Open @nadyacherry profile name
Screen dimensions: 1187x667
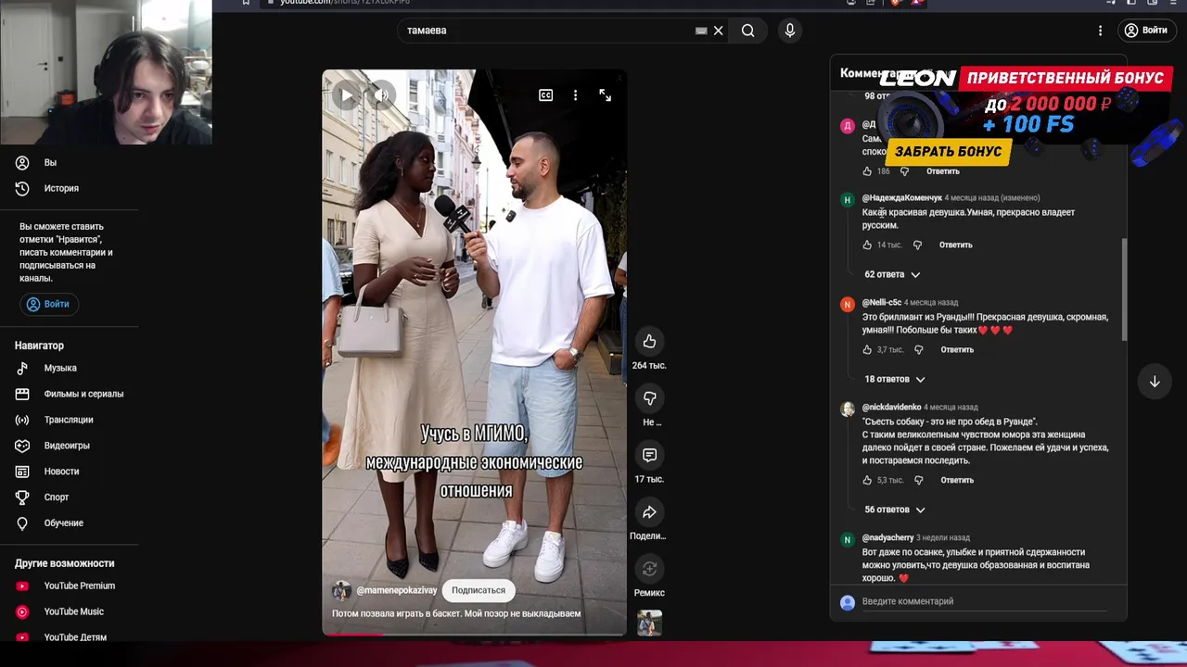tap(887, 537)
